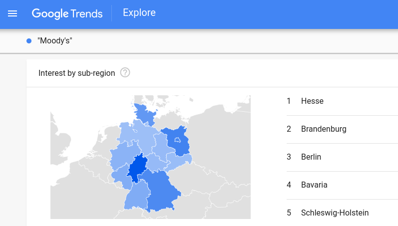
Task: Click the Interest by sub-region heading
Action: (x=76, y=73)
